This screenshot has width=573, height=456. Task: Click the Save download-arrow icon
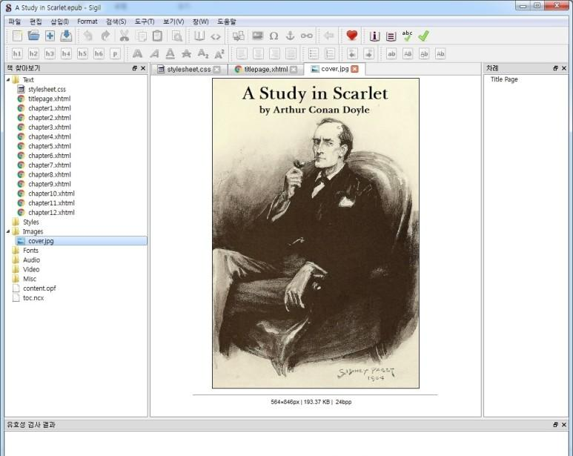(66, 36)
